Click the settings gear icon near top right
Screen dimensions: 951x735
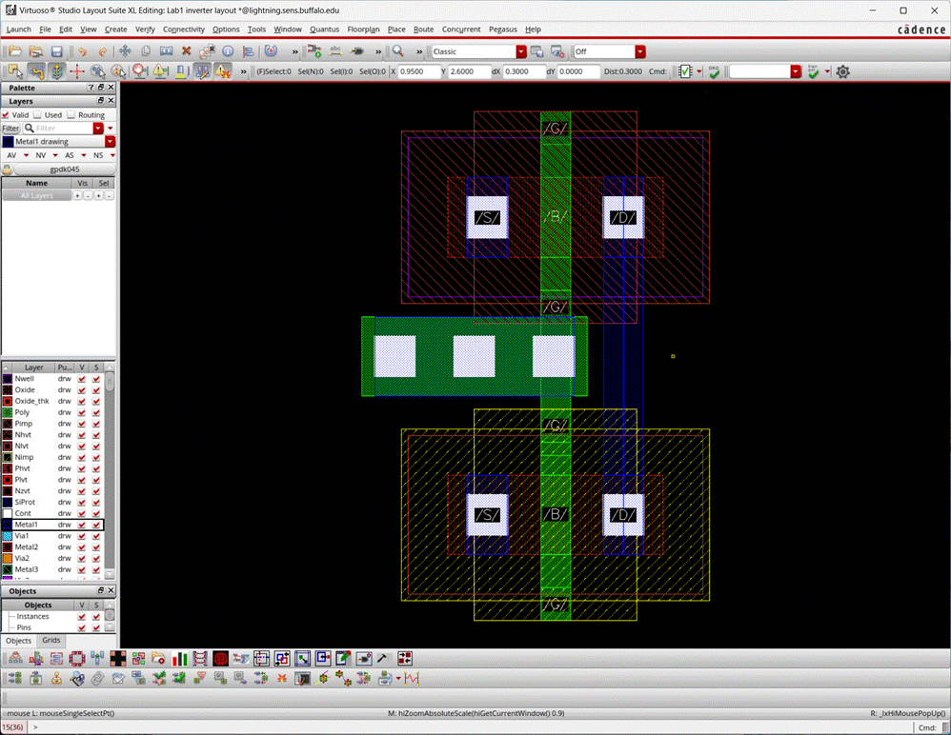click(842, 71)
